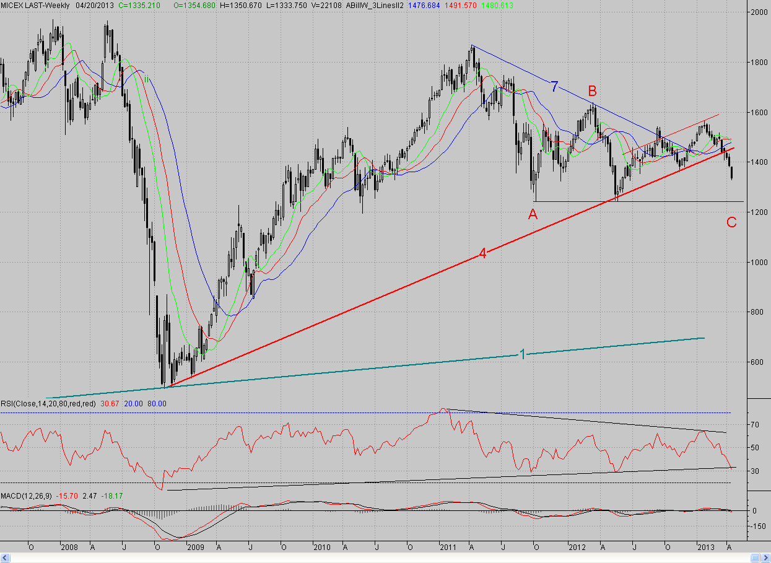
Task: Click the red wave label 'B'
Action: 592,90
